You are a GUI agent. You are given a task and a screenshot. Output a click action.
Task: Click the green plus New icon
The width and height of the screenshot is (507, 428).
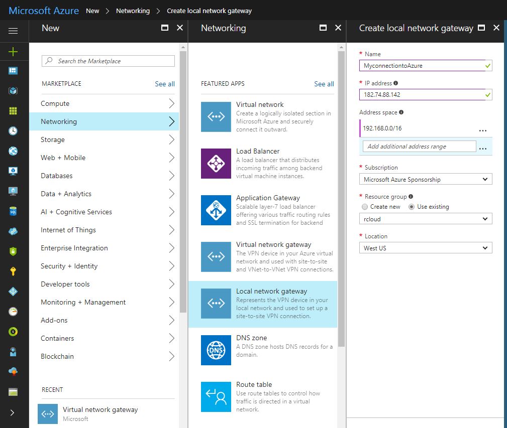[x=13, y=51]
